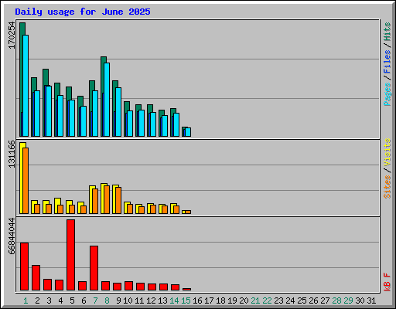Viewport: 396px width, 309px height.
Task: Click green day label 14
Action: click(174, 301)
